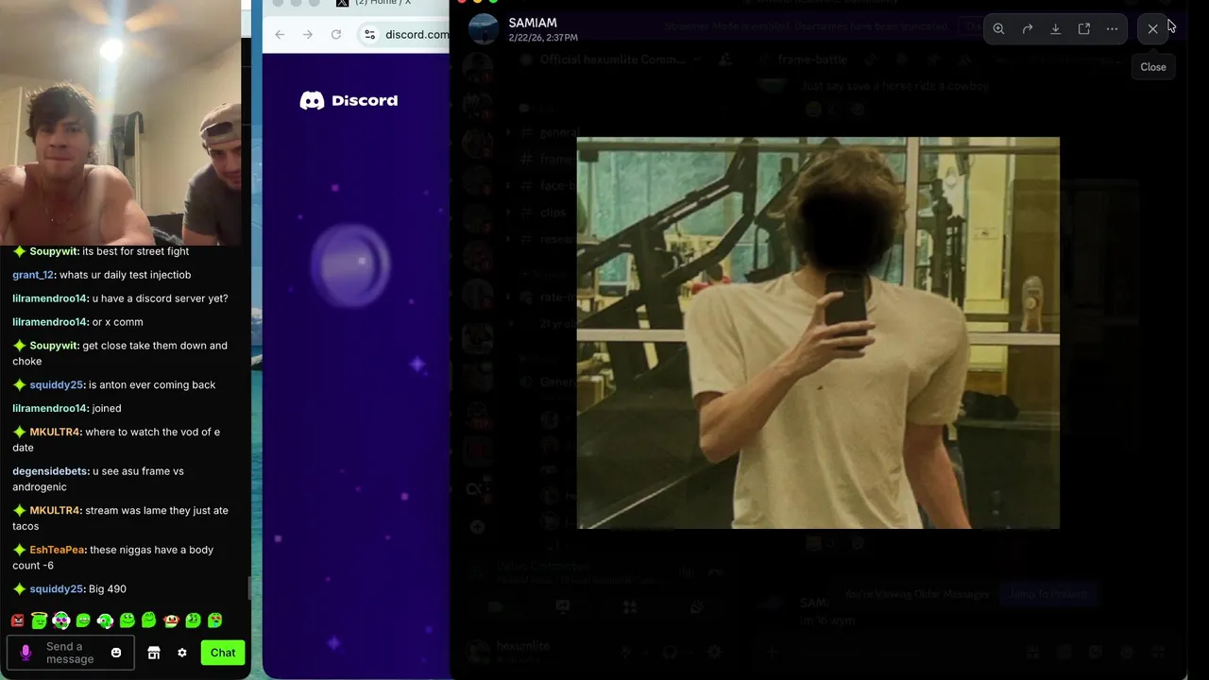Click the degensidebets username in chat
The width and height of the screenshot is (1209, 680).
[x=51, y=471]
